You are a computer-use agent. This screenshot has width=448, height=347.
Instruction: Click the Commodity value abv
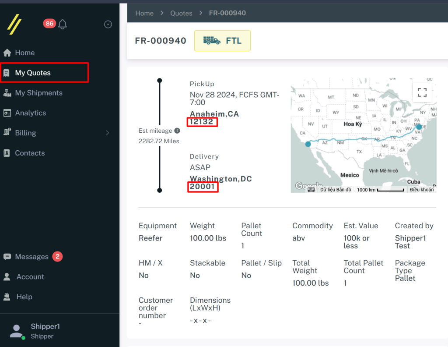tap(298, 238)
